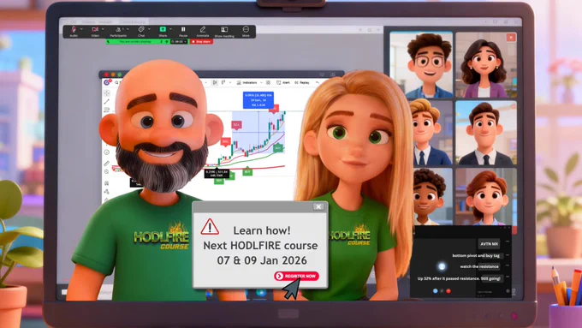Expand the Participants options arrow
This screenshot has height=328, width=582.
coord(128,29)
